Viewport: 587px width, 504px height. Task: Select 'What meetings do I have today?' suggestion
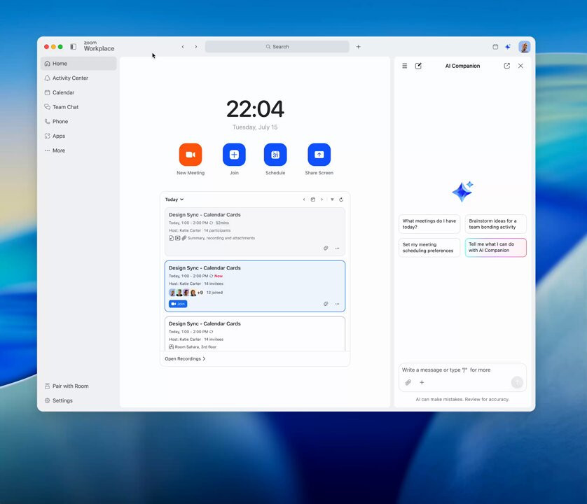coord(429,224)
